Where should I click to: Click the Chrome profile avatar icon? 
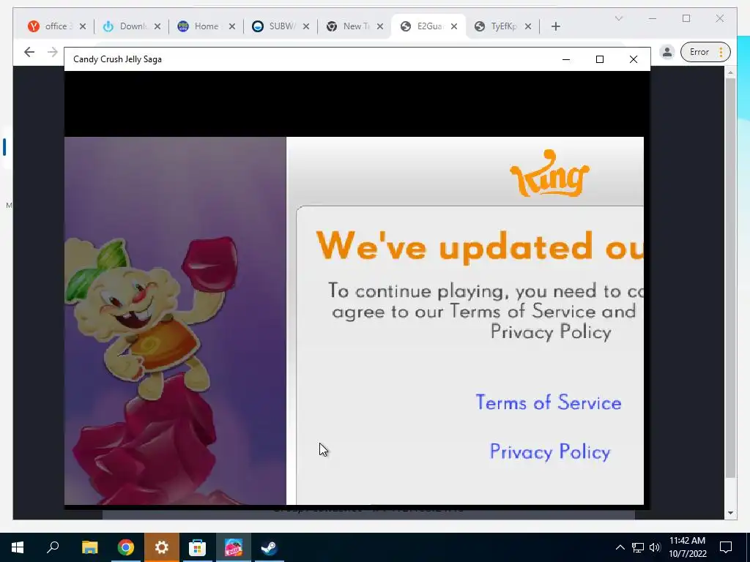coord(667,52)
